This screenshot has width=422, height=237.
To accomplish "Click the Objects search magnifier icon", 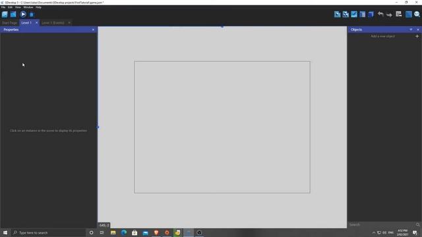I will pos(417,224).
